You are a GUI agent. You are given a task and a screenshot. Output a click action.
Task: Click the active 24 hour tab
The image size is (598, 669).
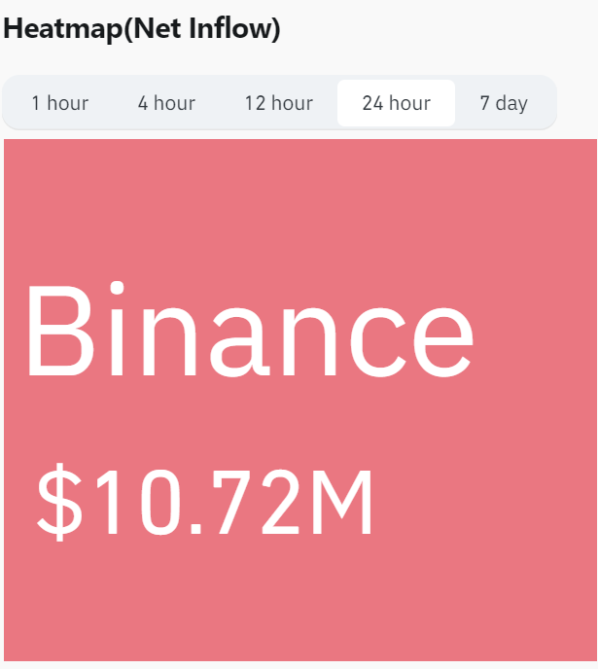[x=396, y=103]
